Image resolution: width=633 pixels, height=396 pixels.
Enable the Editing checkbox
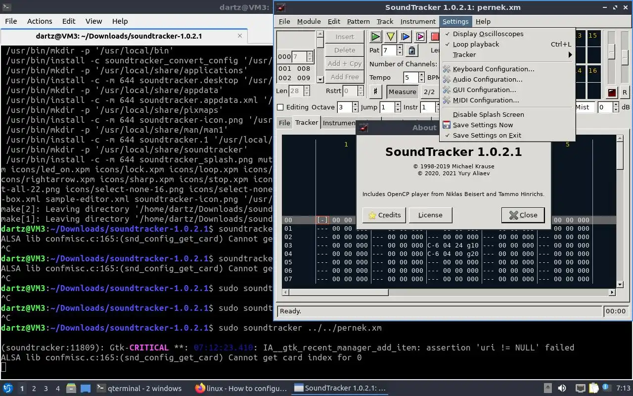click(280, 107)
